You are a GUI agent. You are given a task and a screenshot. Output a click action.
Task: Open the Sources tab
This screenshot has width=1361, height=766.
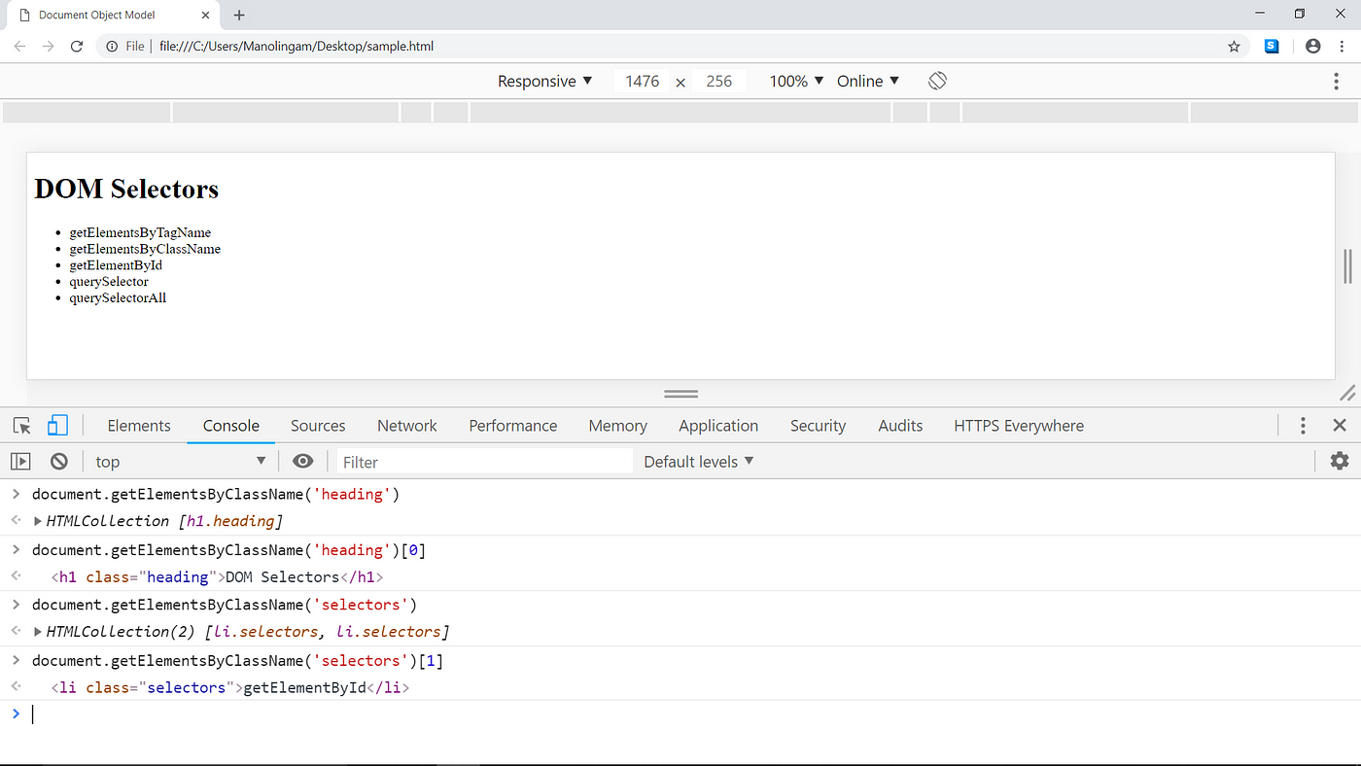click(x=318, y=426)
